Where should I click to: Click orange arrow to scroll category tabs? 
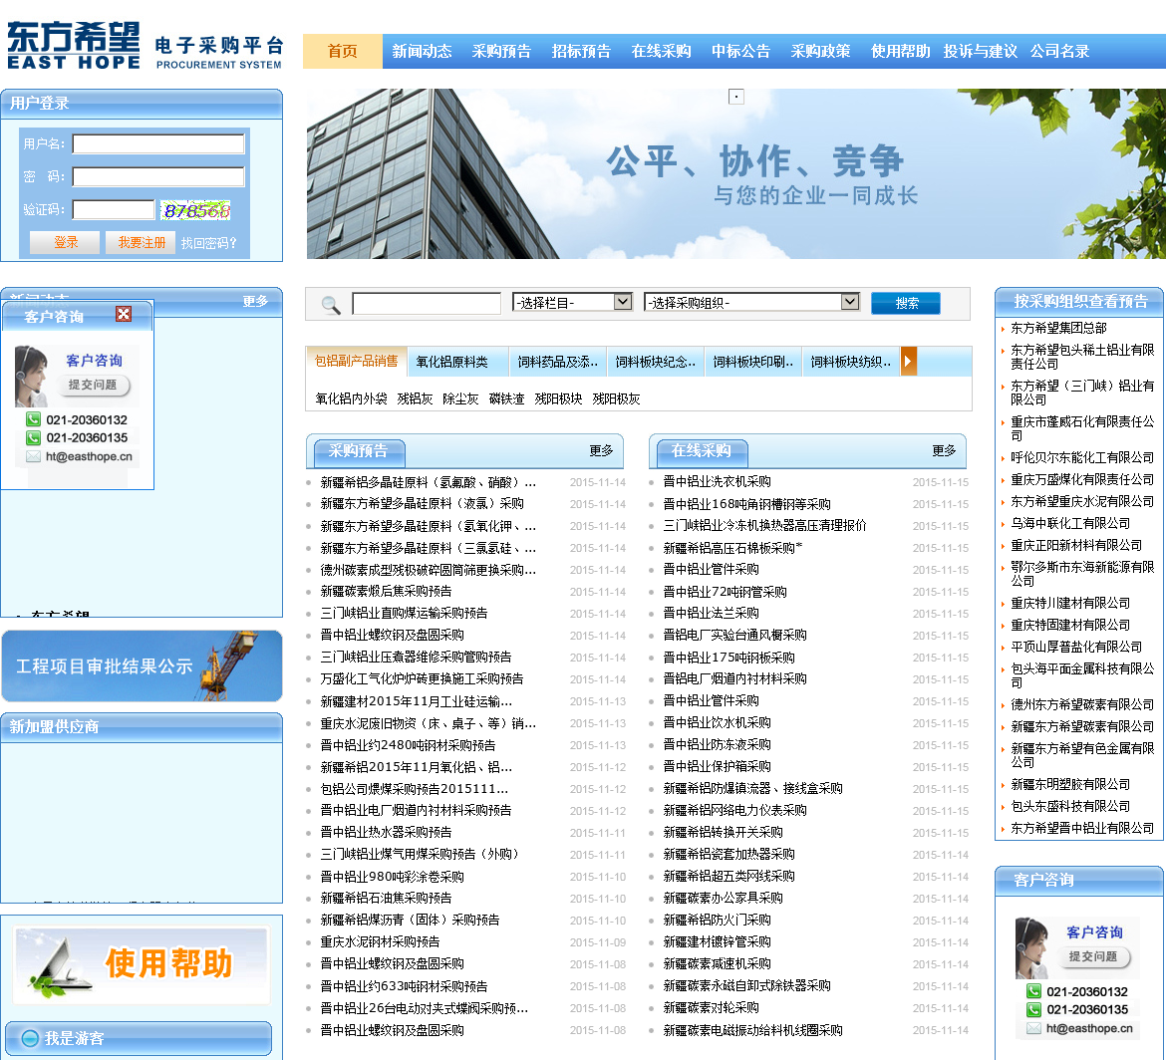[x=908, y=362]
